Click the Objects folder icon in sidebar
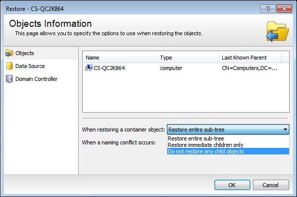The image size is (297, 197). 9,53
